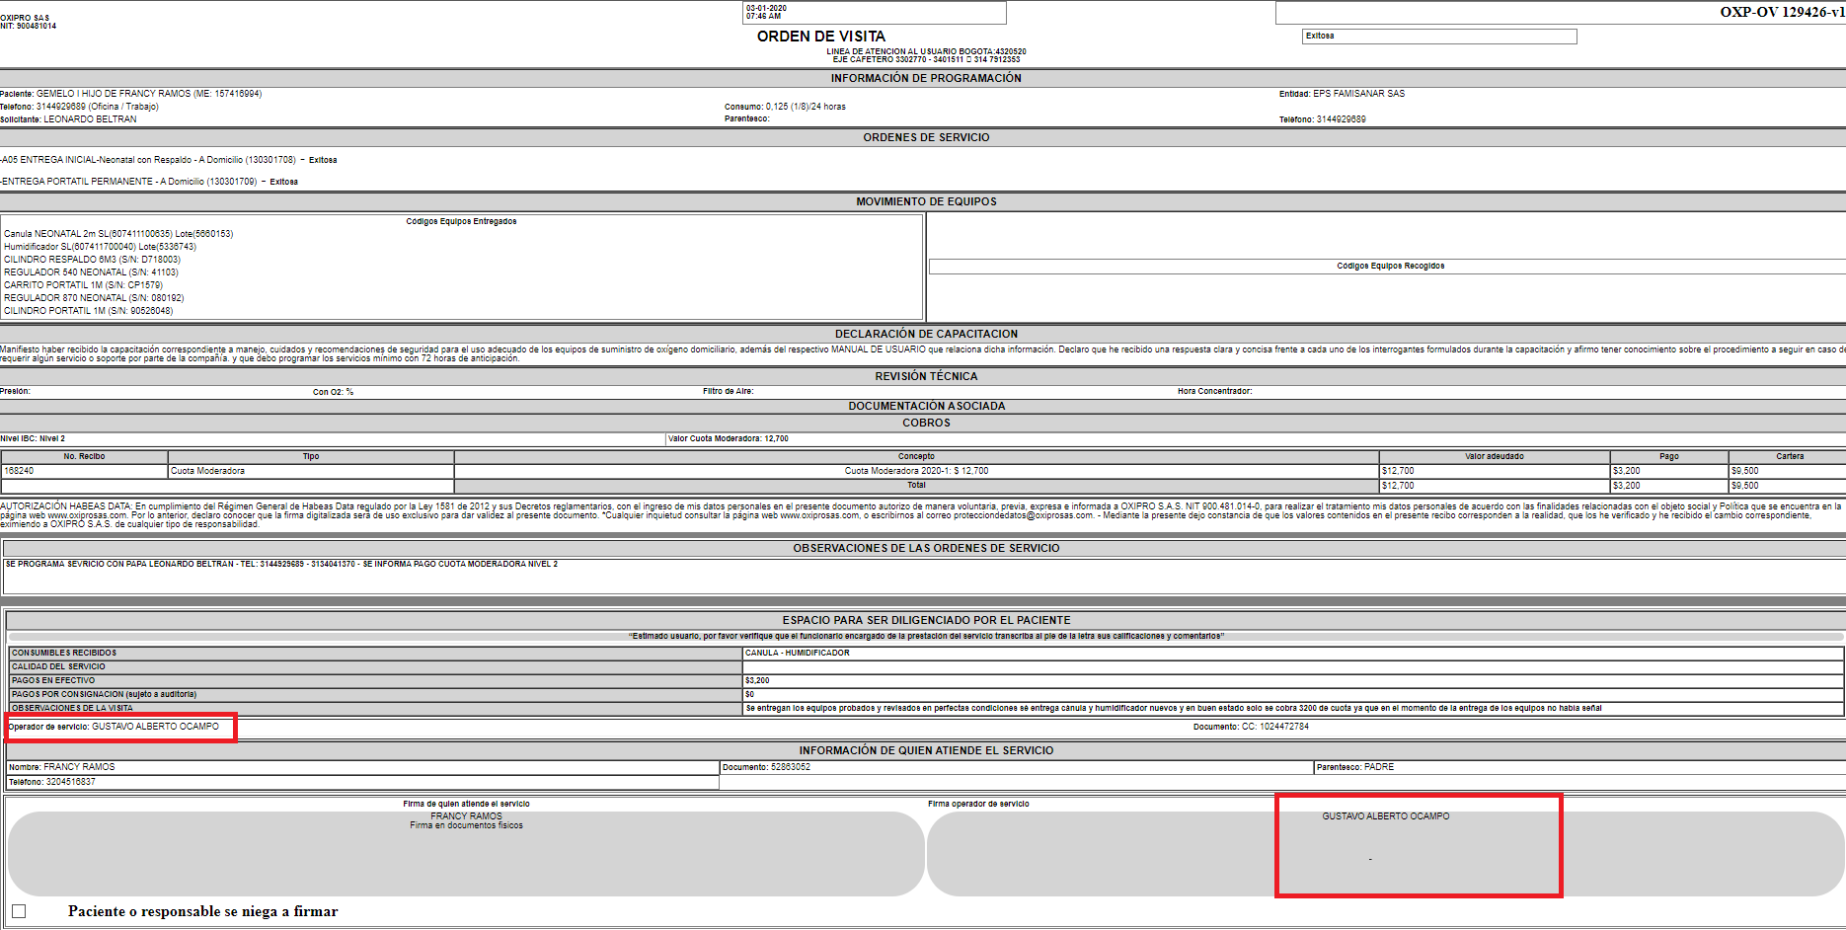Select receipt number 168240 cell
Screen dimensions: 1846x930
85,471
